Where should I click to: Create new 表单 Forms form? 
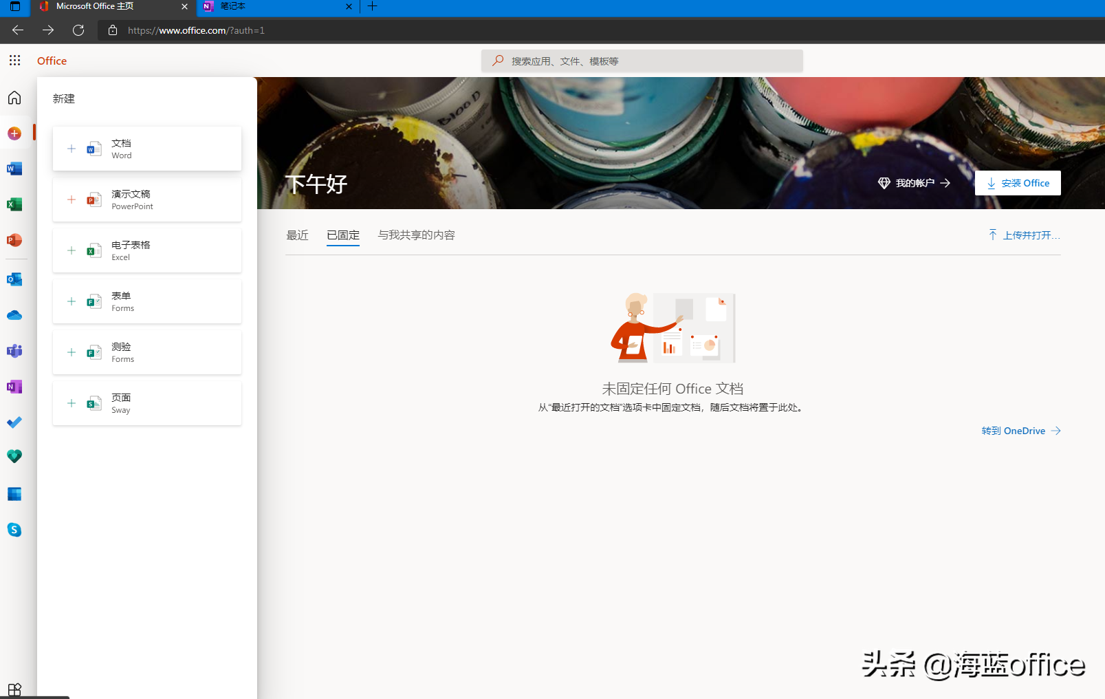click(x=147, y=301)
